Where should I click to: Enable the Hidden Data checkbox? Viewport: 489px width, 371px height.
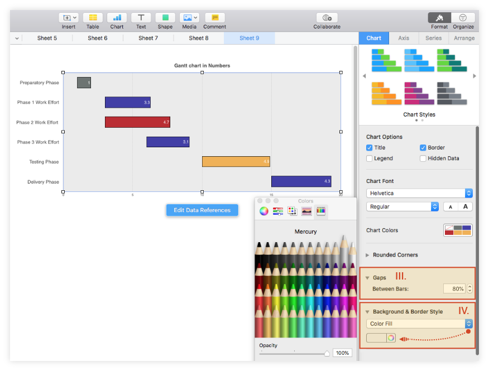pyautogui.click(x=423, y=158)
